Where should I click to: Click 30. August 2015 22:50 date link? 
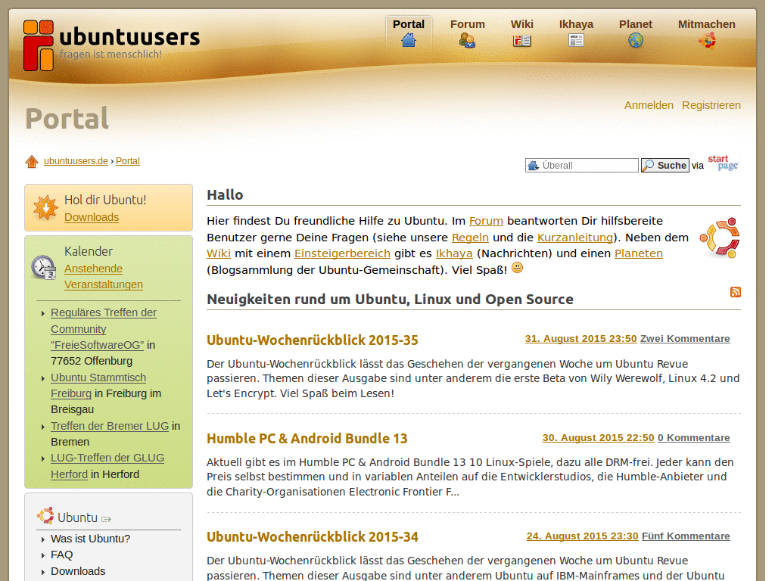point(598,438)
